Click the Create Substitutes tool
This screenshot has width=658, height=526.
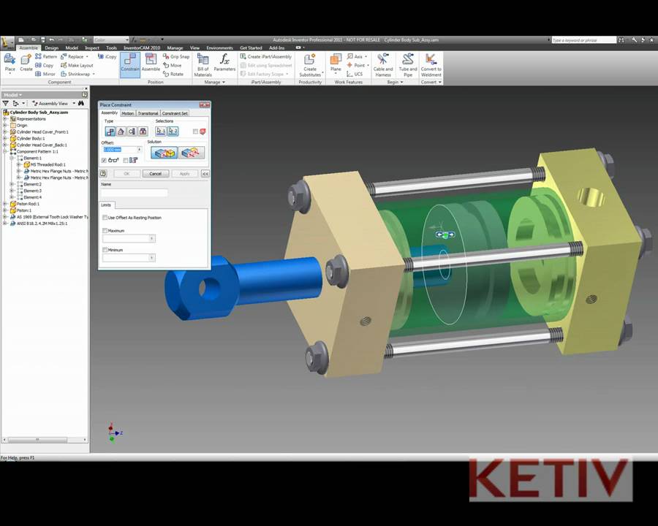pos(310,65)
